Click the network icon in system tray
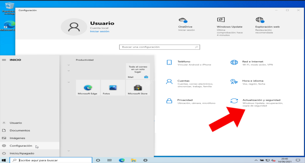Image resolution: width=305 pixels, height=163 pixels. [x=268, y=160]
